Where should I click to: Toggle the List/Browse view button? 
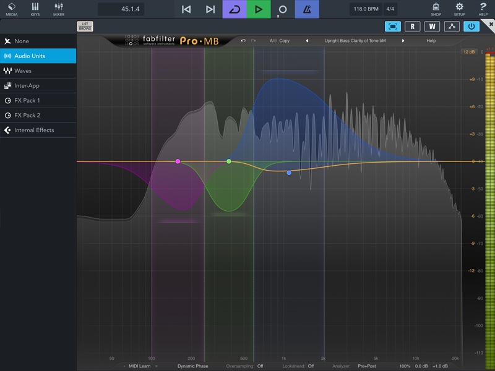click(85, 26)
